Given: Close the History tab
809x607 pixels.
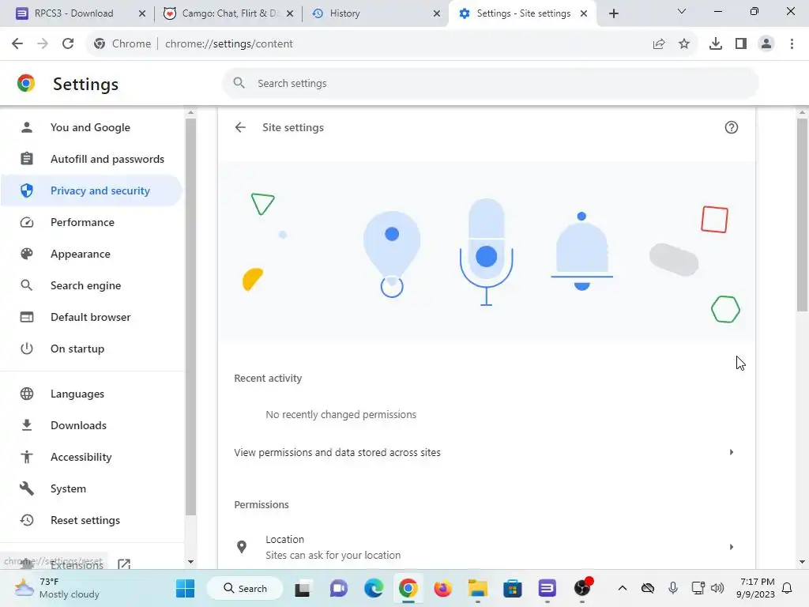Looking at the screenshot, I should coord(436,13).
